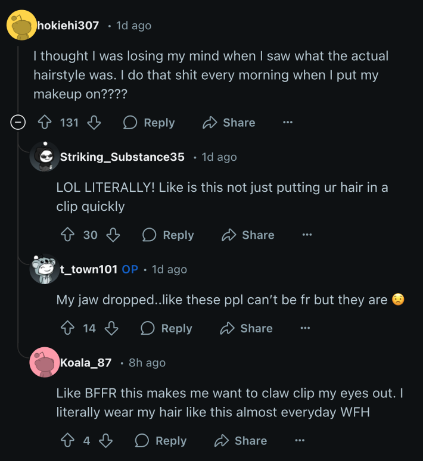Downvote hokiehi307's comment
Screen dimensions: 423x461
tap(94, 123)
